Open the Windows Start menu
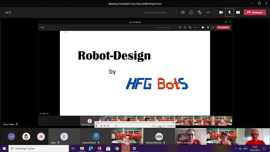270x152 pixels. (x=4, y=148)
